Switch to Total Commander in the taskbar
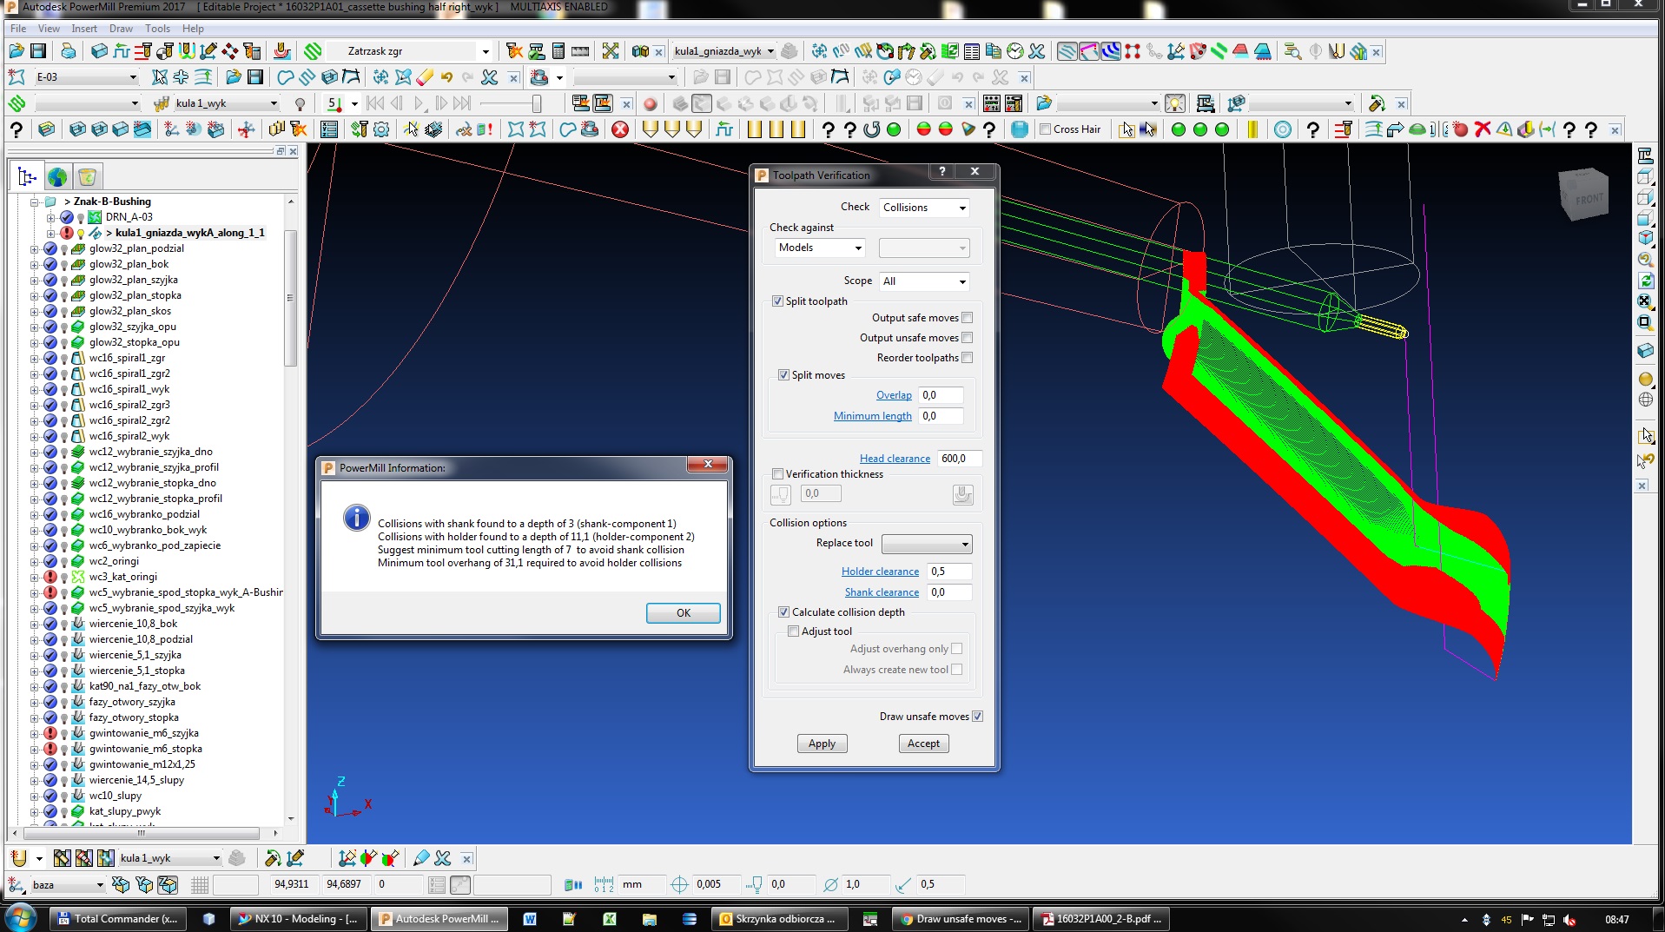 pyautogui.click(x=117, y=919)
